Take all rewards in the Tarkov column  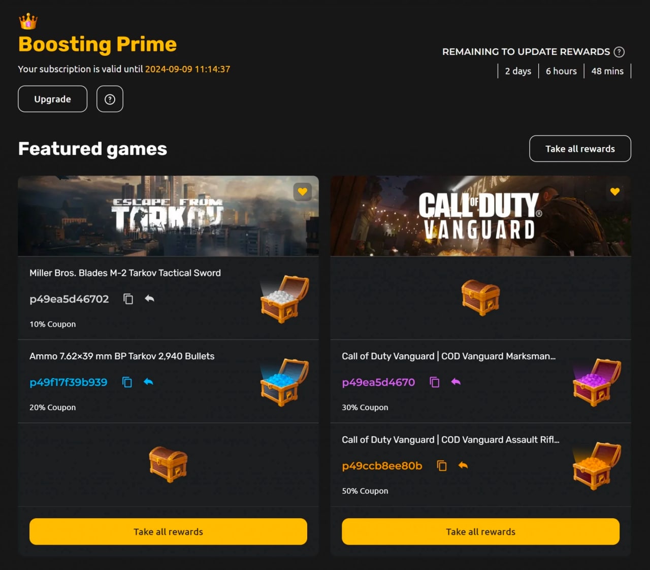(x=168, y=531)
